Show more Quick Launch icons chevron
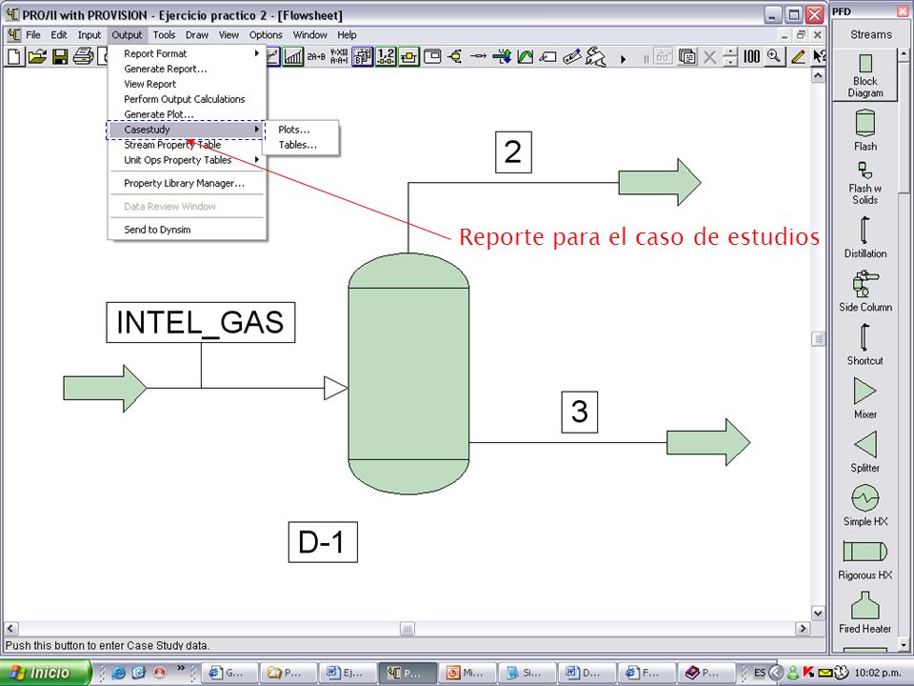Screen dimensions: 914x686 [181, 667]
